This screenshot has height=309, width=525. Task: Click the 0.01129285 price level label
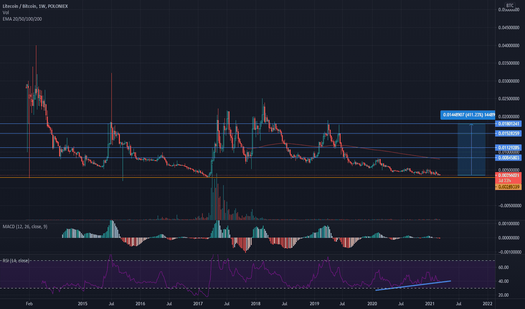(508, 148)
